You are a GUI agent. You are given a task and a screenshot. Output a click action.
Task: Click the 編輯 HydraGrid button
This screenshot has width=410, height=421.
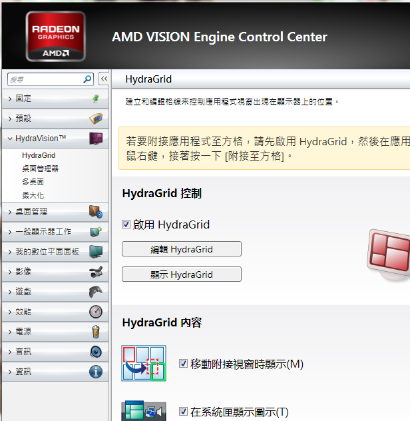pyautogui.click(x=182, y=249)
